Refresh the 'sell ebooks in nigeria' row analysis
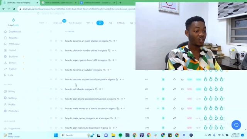The width and height of the screenshot is (247, 139). tap(174, 89)
